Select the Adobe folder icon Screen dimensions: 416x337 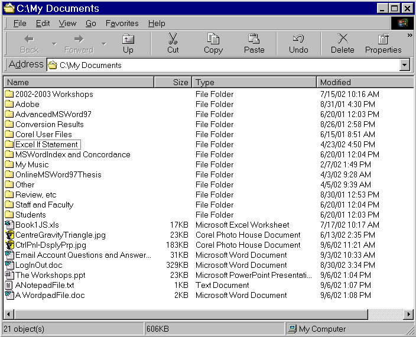[9, 104]
